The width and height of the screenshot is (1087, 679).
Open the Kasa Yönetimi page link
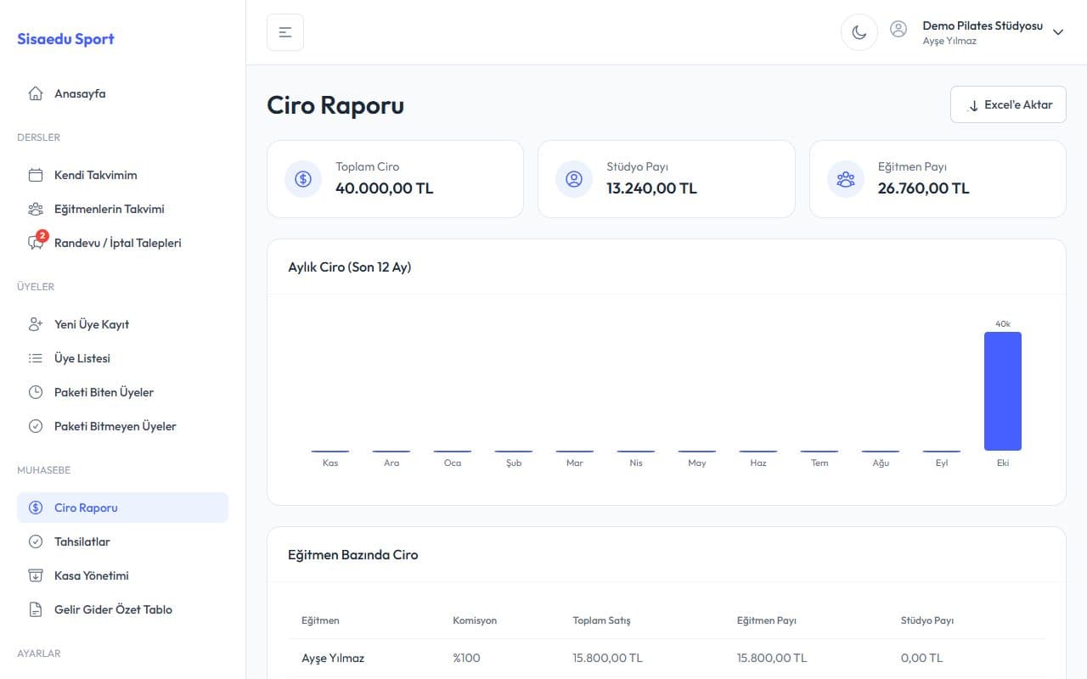[x=122, y=575]
